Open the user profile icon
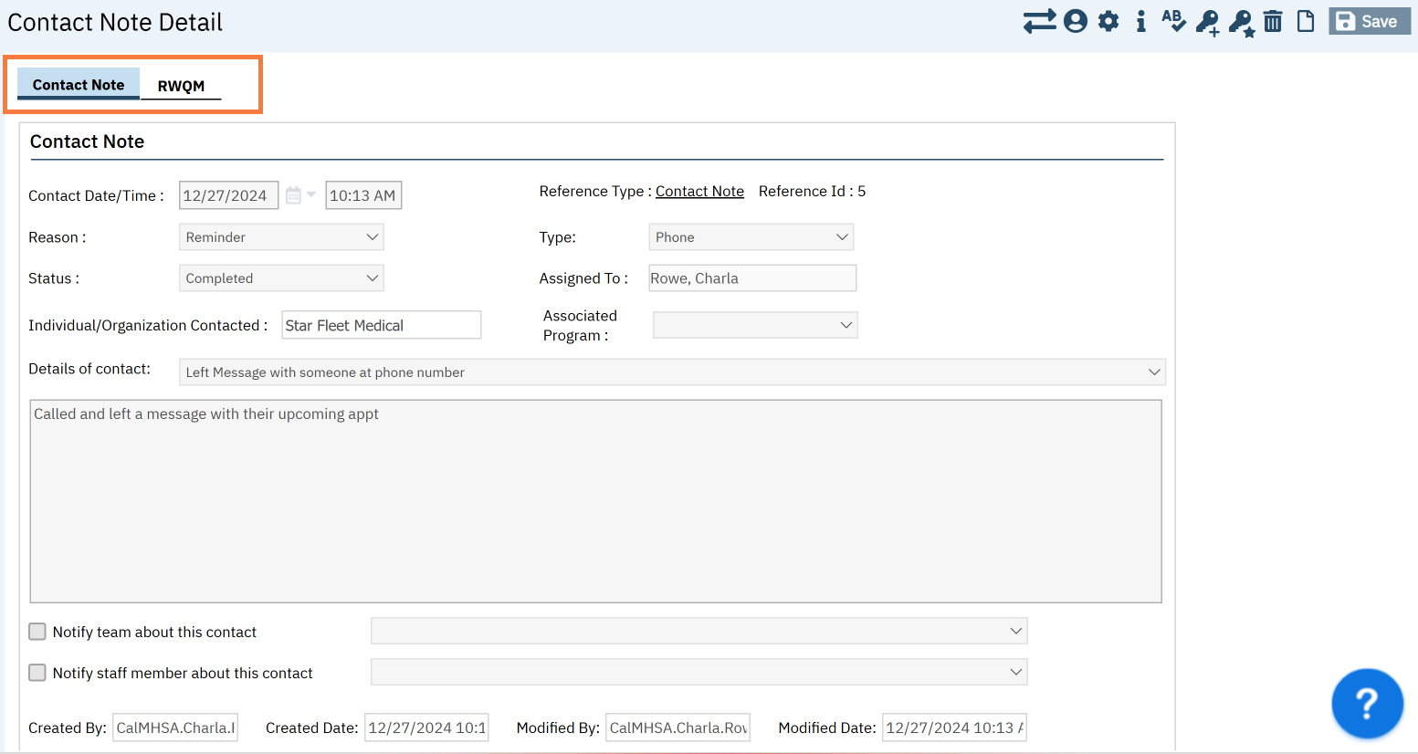 pyautogui.click(x=1076, y=21)
